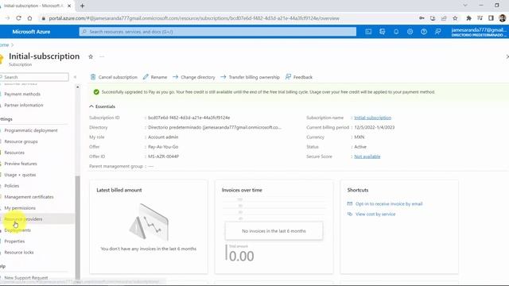The height and width of the screenshot is (286, 509).
Task: Open portal settings gear
Action: pos(410,32)
